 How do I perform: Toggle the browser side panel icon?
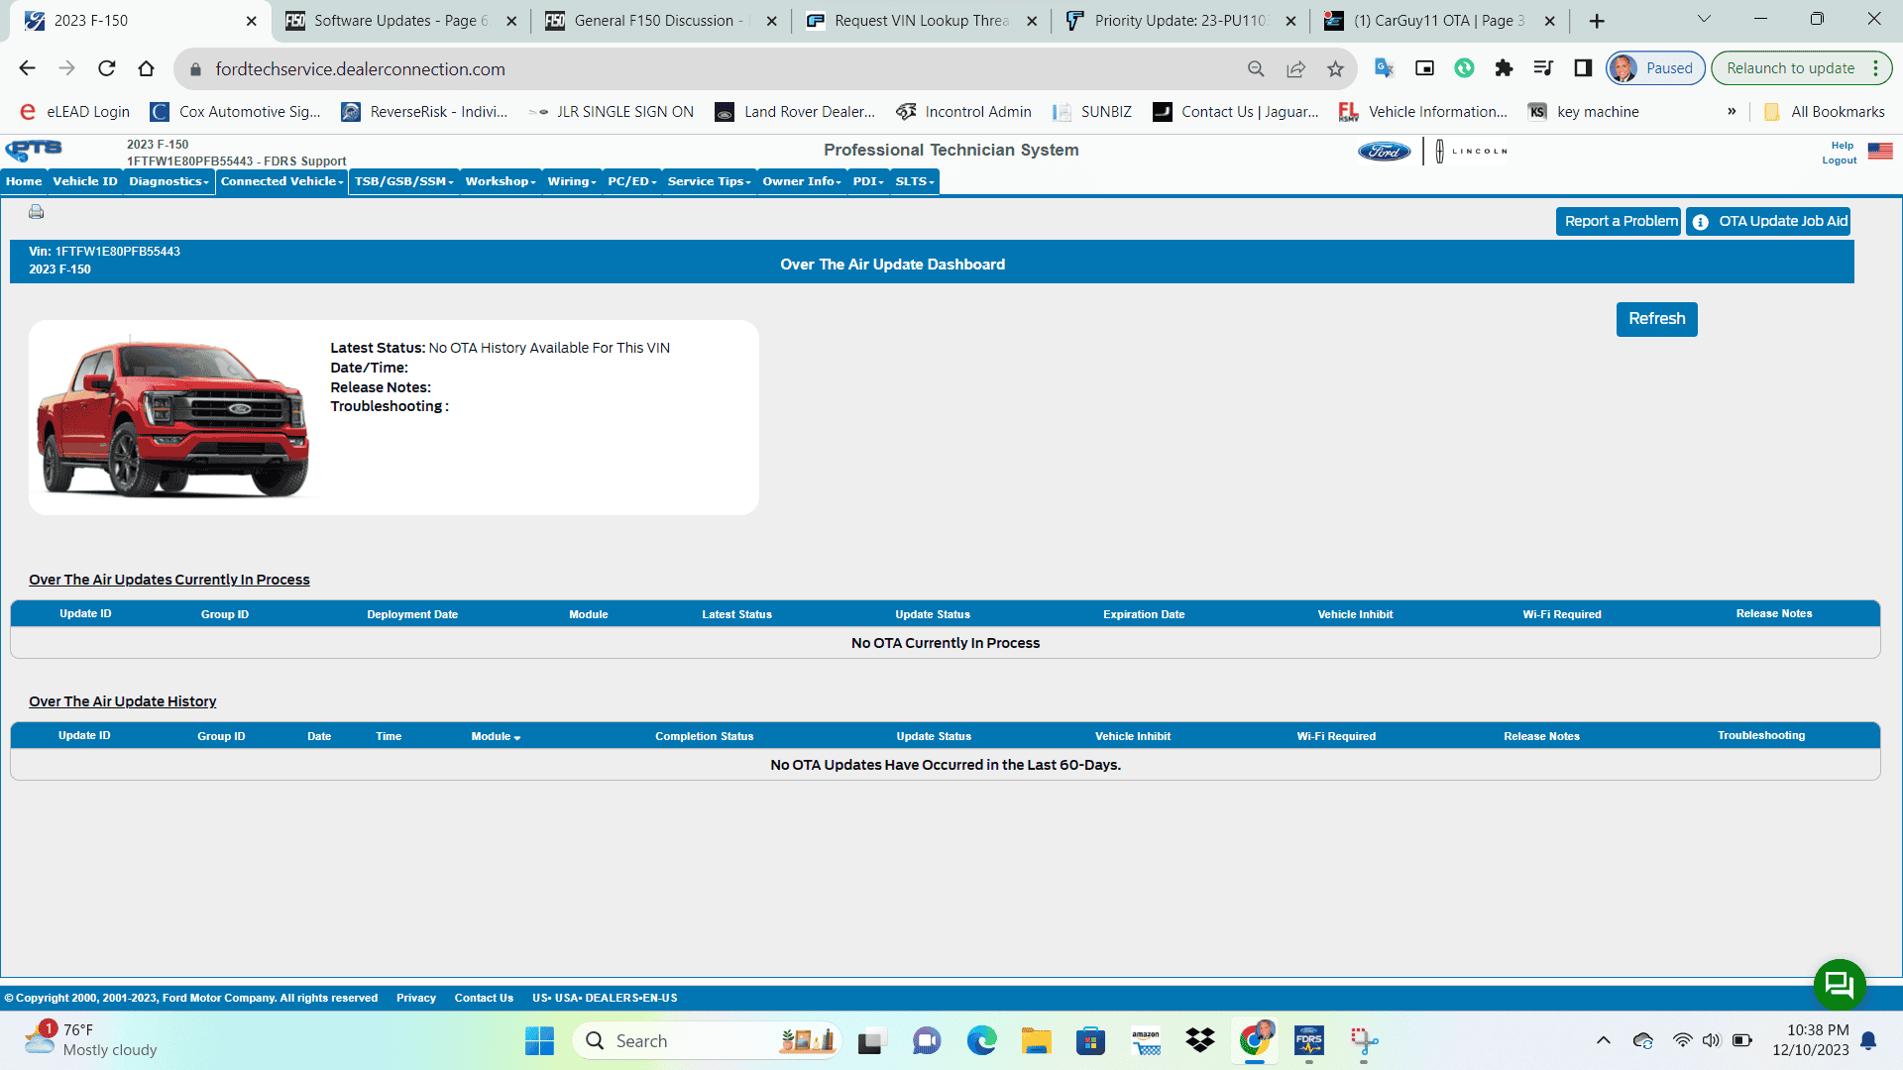pos(1583,68)
